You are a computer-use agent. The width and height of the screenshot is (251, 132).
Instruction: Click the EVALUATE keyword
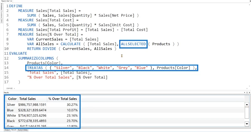18,53
